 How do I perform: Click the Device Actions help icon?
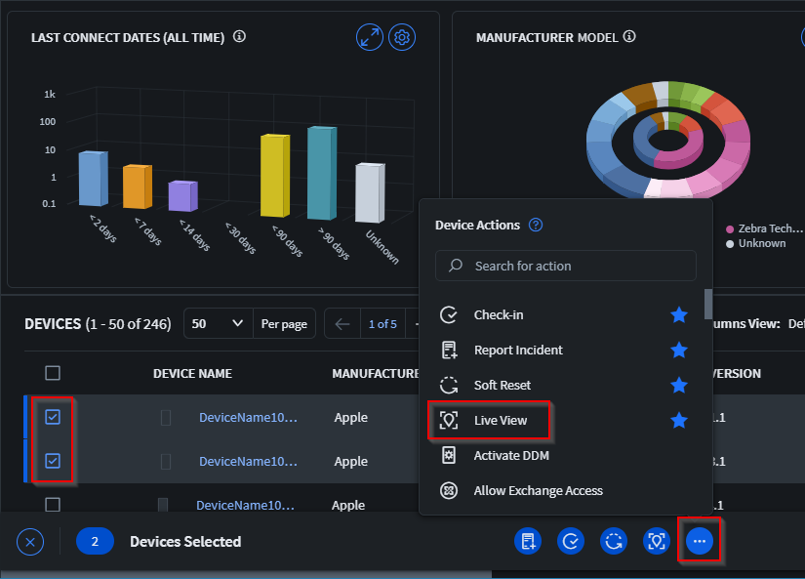(x=536, y=225)
